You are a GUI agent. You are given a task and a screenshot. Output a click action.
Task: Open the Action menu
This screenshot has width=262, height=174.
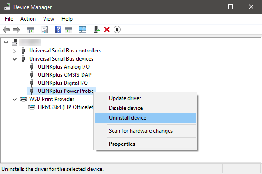(28, 19)
